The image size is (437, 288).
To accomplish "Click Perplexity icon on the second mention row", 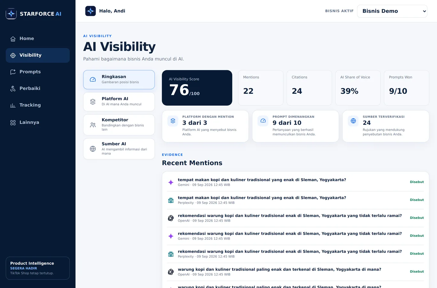I will click(171, 200).
